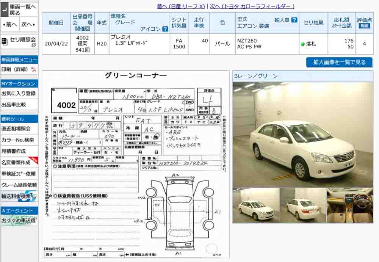Click the popup icon beside 輸送料金検索
This screenshot has width=379, height=262.
tap(34, 196)
